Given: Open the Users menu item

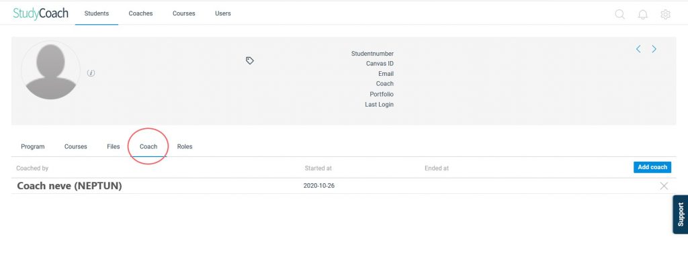Looking at the screenshot, I should pos(223,13).
